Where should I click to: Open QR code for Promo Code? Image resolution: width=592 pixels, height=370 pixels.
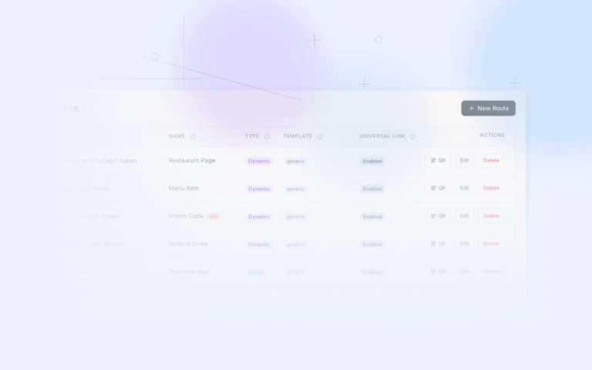438,216
